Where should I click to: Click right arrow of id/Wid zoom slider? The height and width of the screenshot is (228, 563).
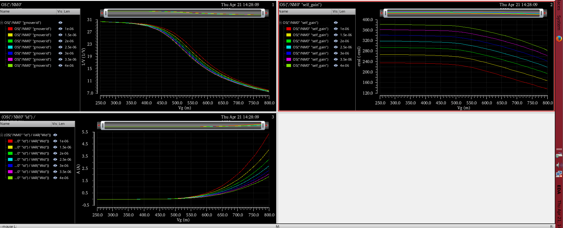click(267, 125)
